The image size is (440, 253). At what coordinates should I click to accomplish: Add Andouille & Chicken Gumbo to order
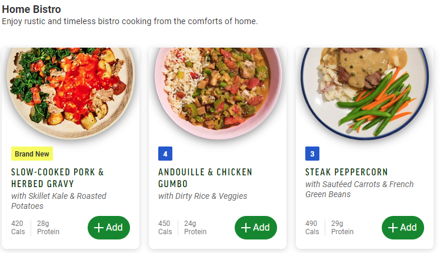tap(256, 228)
